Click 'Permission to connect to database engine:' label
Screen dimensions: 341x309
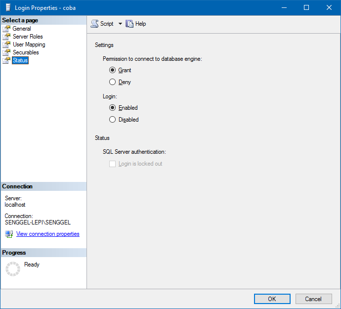point(152,59)
